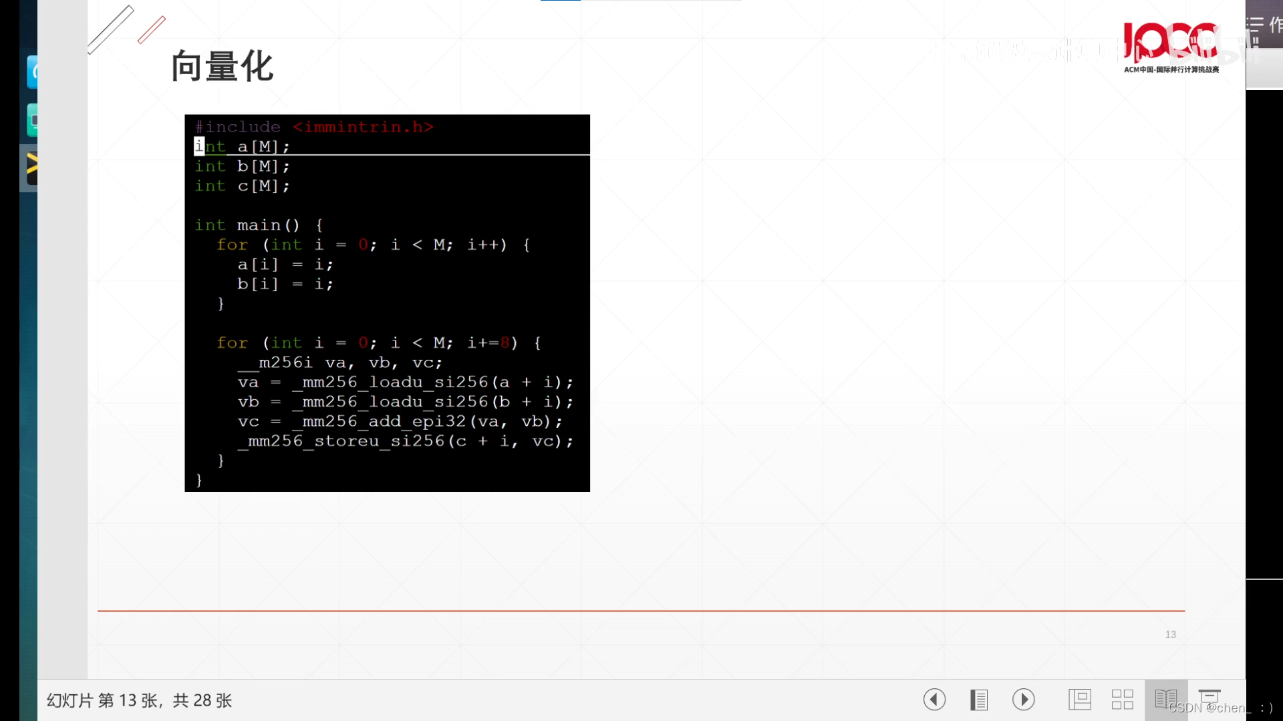1283x721 pixels.
Task: Go to the previous slide using the left arrow
Action: pos(934,700)
